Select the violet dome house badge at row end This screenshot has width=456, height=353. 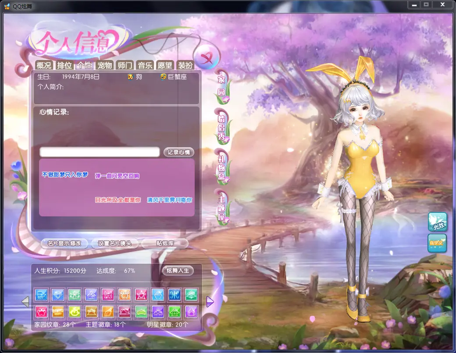click(191, 312)
